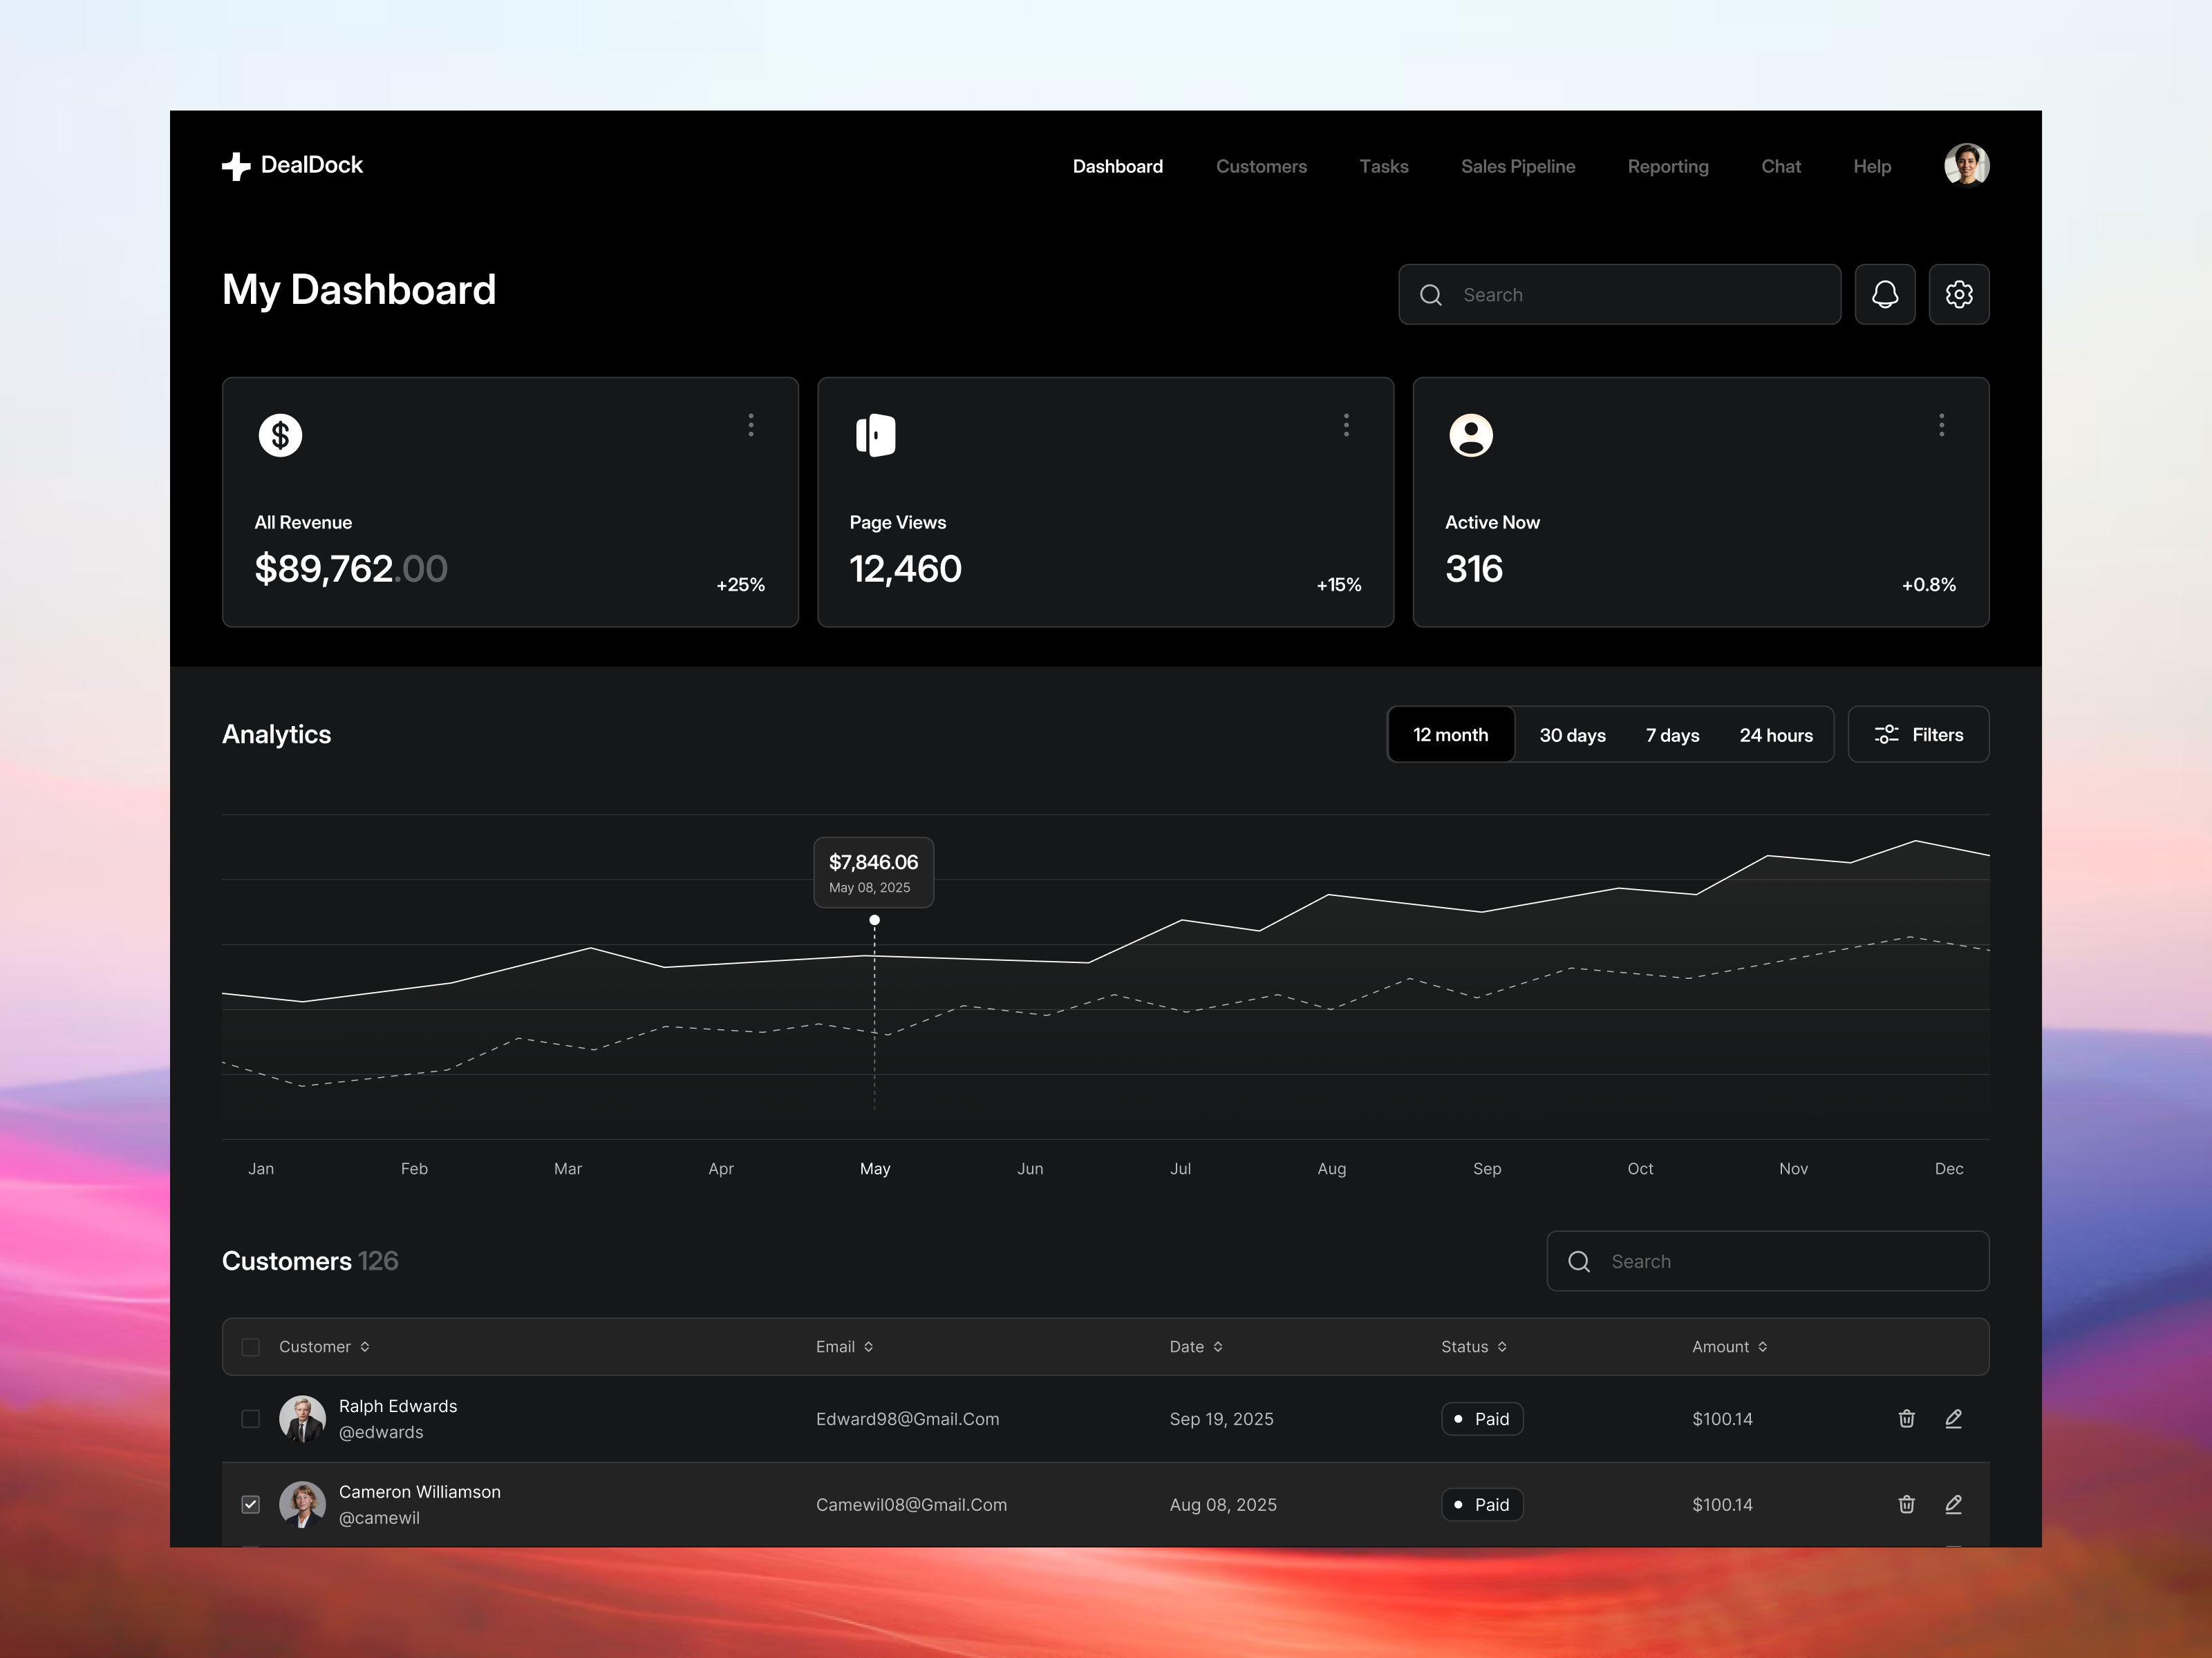Open settings with the gear icon
2212x1658 pixels.
1959,294
